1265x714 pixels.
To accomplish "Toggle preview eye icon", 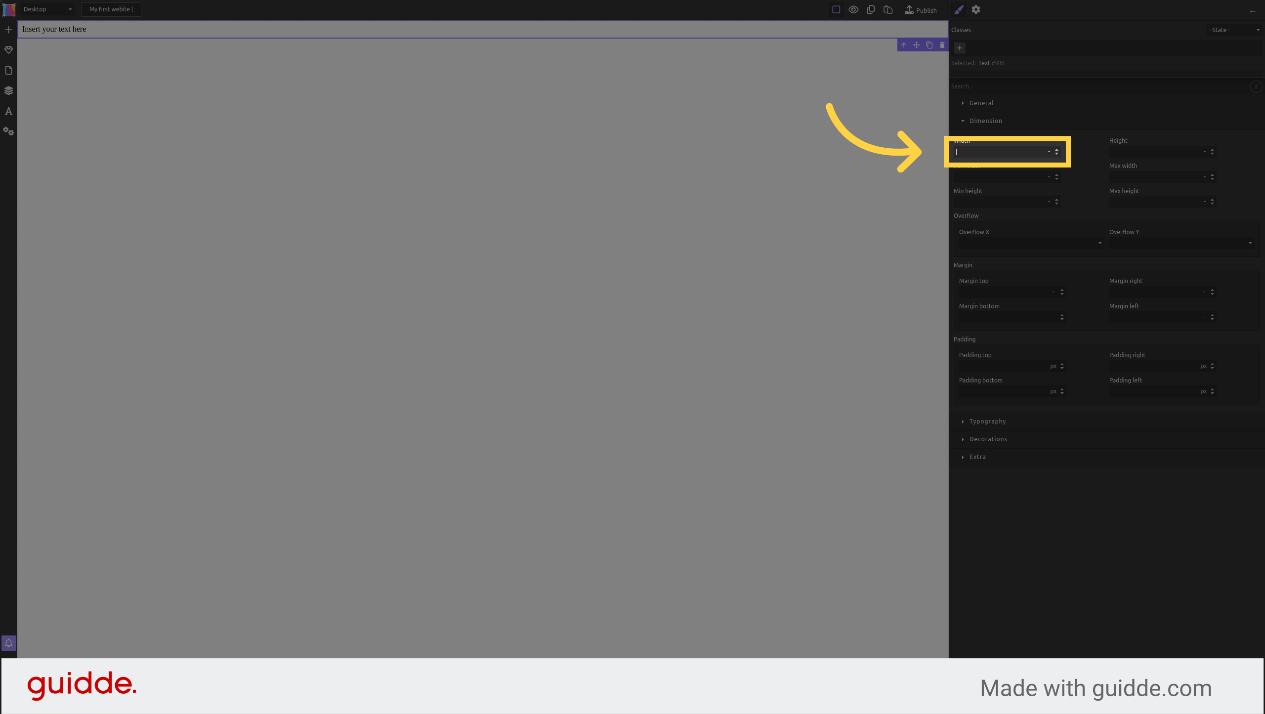I will [853, 9].
